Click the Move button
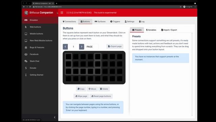This screenshot has height=122, width=216. click(92, 89)
